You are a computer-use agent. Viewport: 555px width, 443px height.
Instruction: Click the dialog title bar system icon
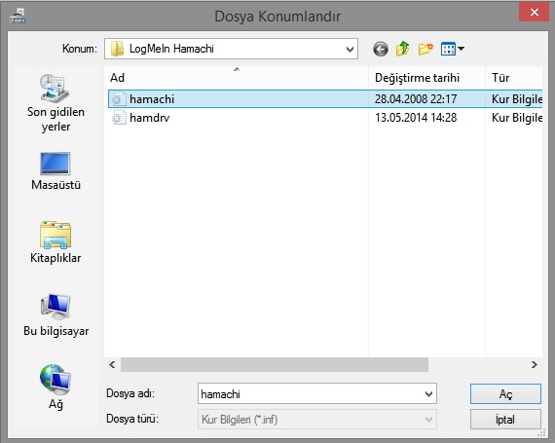pyautogui.click(x=18, y=17)
